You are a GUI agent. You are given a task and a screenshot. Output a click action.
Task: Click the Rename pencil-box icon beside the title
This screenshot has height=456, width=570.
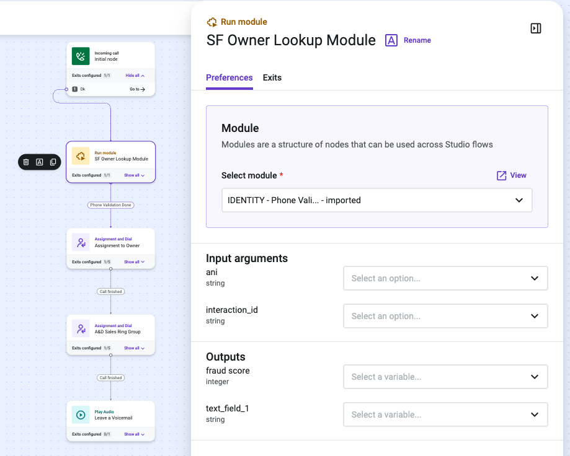tap(391, 40)
